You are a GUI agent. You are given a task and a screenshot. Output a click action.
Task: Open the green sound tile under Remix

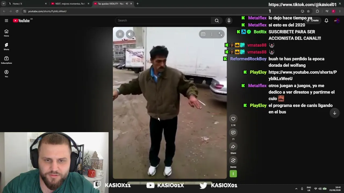[233, 174]
